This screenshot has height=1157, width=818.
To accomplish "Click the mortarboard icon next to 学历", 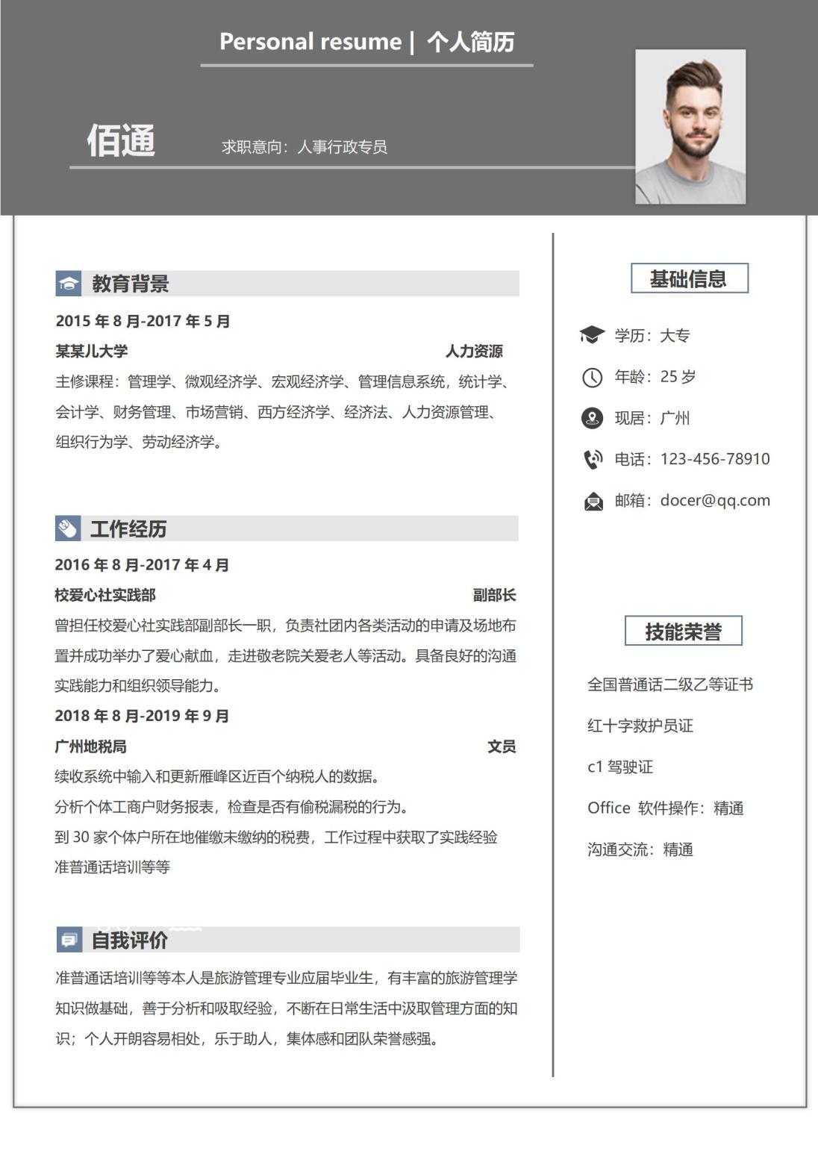I will (x=592, y=335).
